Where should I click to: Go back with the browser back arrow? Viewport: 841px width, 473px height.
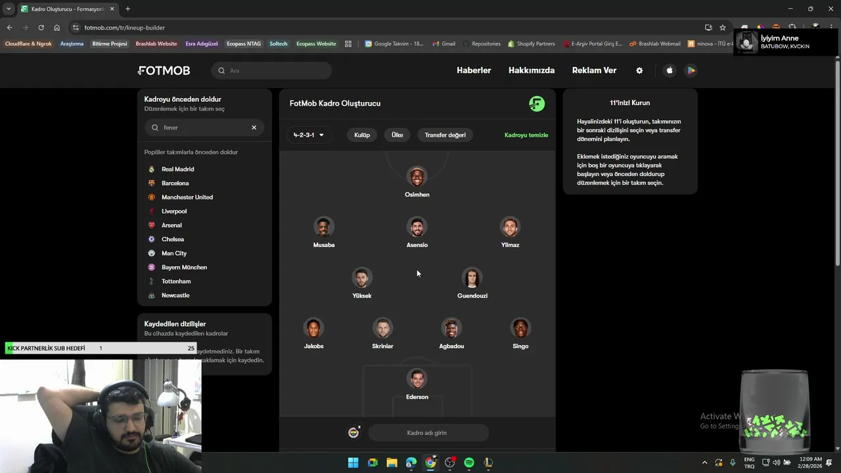coord(9,28)
